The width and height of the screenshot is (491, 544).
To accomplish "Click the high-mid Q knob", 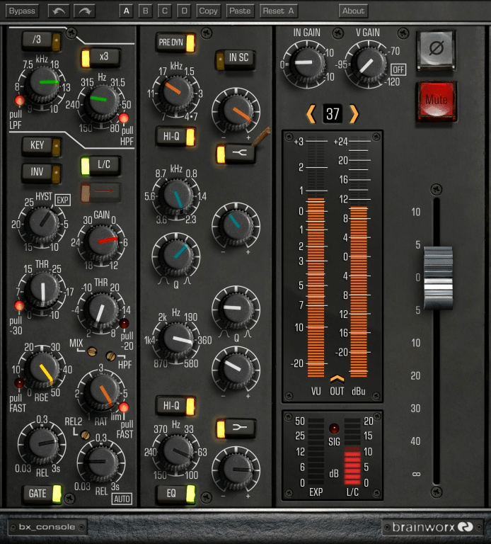I will click(176, 256).
